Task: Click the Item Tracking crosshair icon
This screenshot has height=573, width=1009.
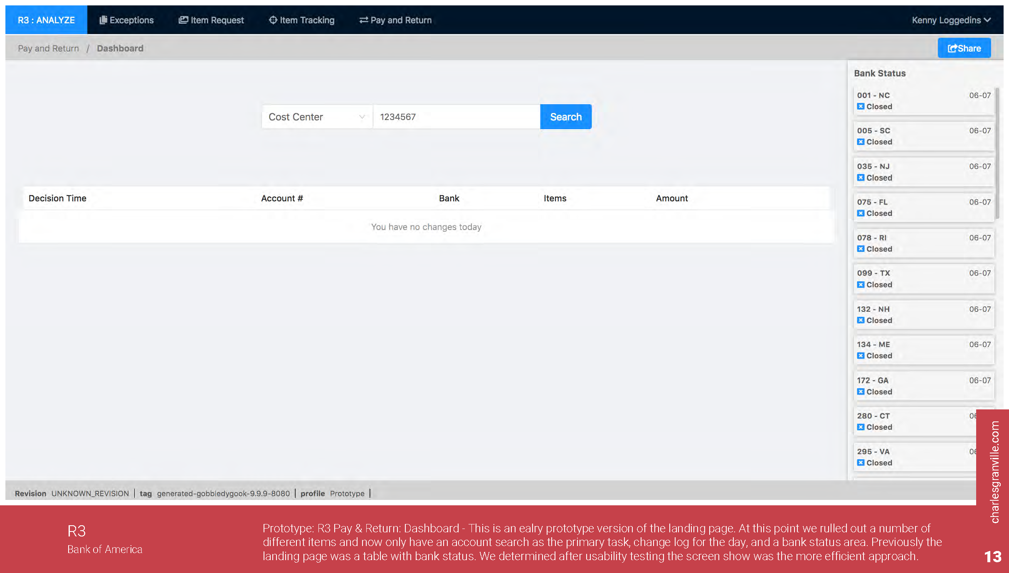Action: pos(273,20)
